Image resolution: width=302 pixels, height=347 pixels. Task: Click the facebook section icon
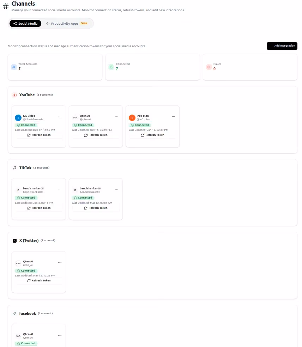point(14,313)
